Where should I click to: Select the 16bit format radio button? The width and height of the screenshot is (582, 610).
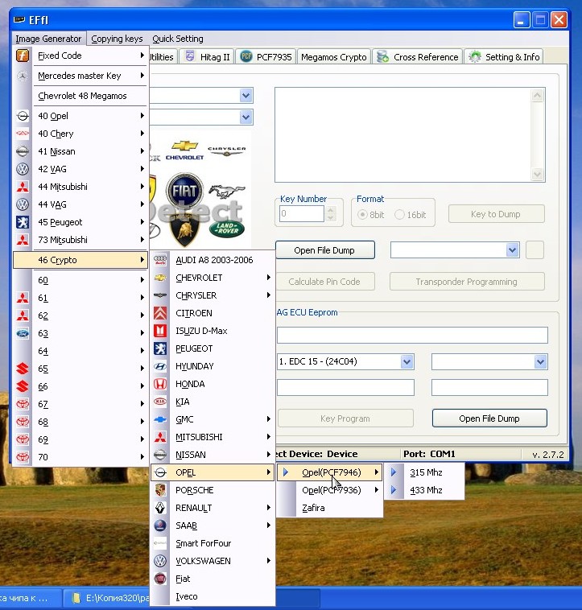pyautogui.click(x=399, y=215)
